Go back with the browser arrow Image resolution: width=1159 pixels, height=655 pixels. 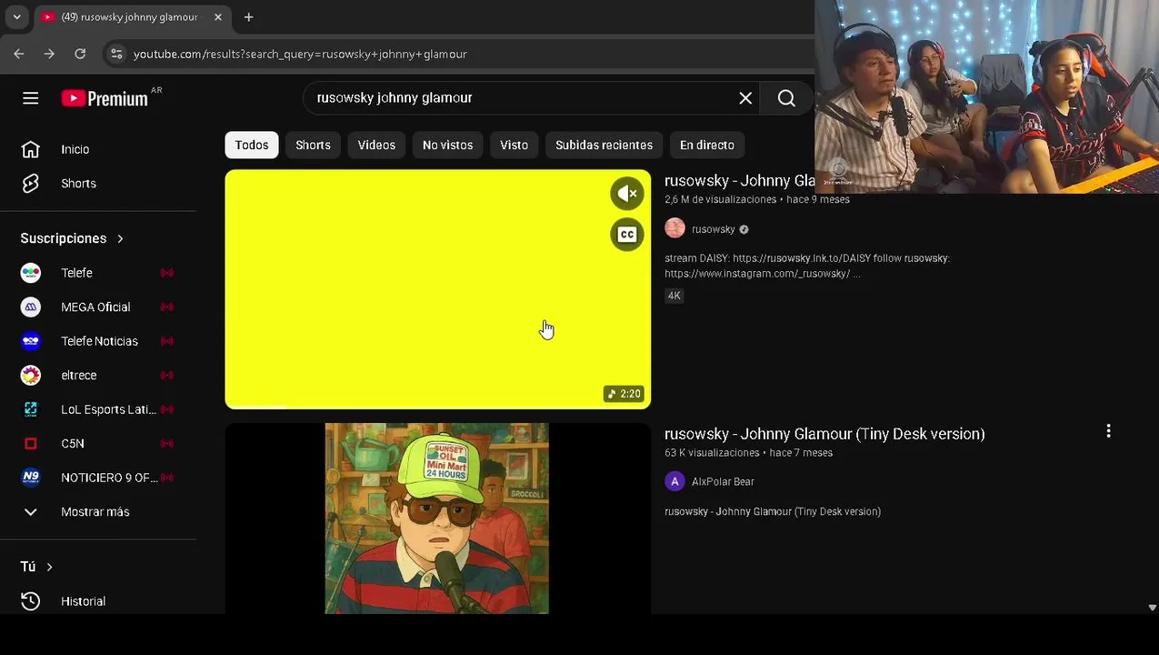tap(19, 55)
